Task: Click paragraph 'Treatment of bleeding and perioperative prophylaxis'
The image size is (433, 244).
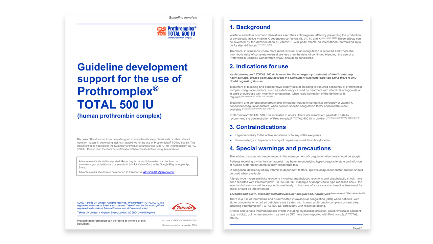Action: (296, 92)
